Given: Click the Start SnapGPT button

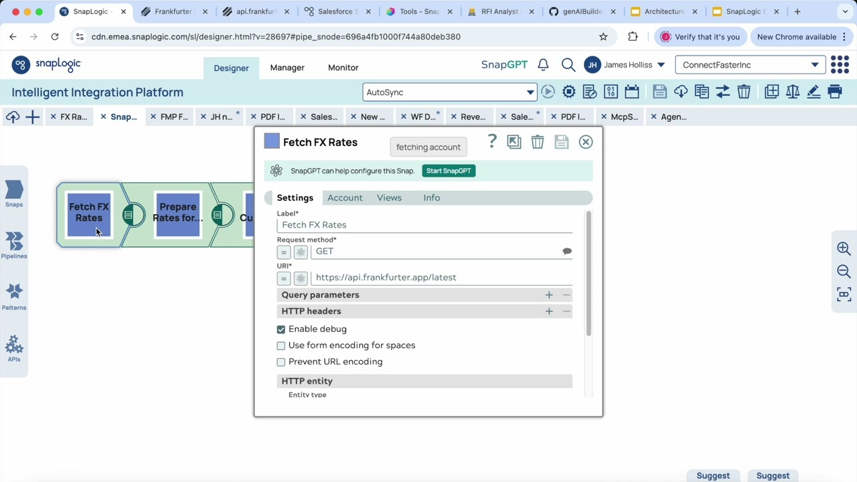Looking at the screenshot, I should coord(449,171).
